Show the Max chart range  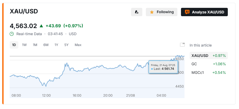coord(78,45)
